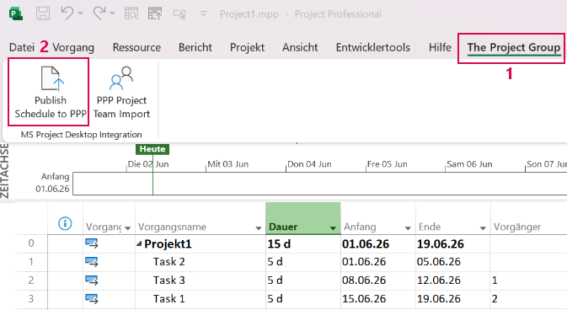Select row header number 3
This screenshot has width=567, height=310.
pos(31,299)
